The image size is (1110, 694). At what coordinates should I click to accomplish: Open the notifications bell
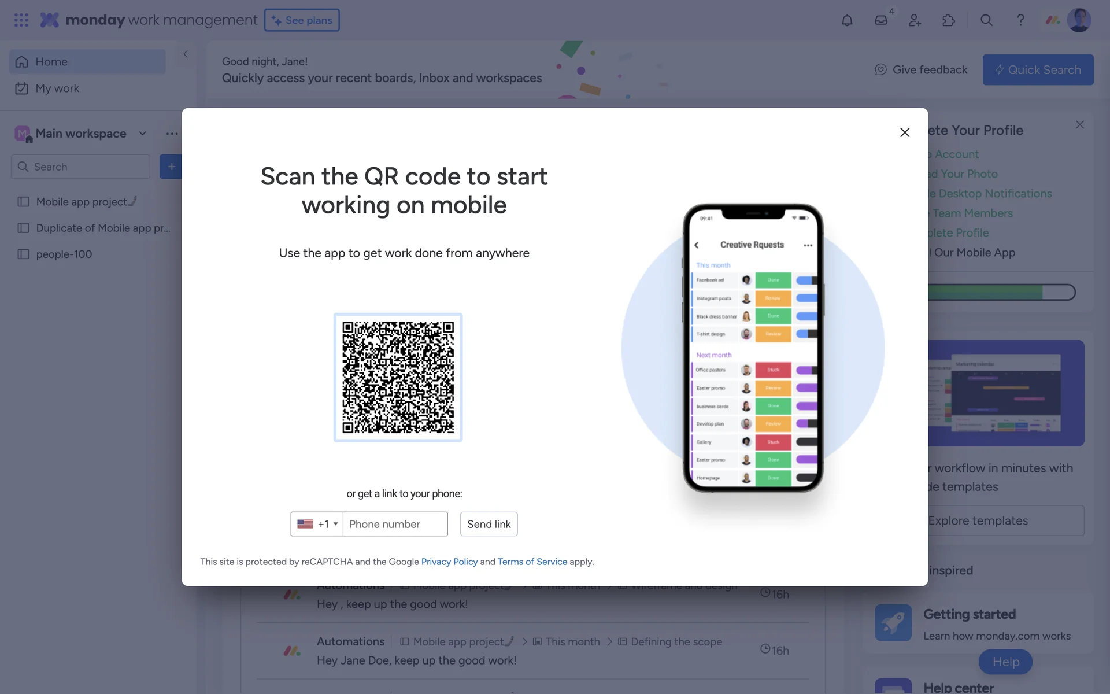click(x=847, y=20)
